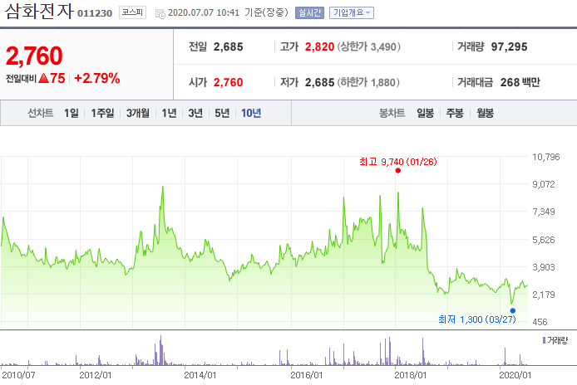Click the 2012/01 x-axis label
Viewport: 577px width, 385px height.
tap(95, 375)
